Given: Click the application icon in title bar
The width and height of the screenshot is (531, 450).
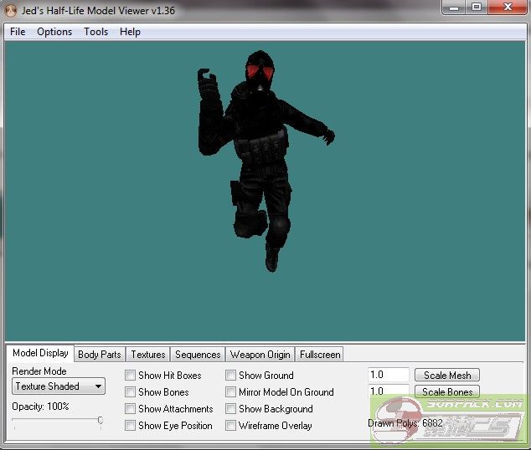Looking at the screenshot, I should pyautogui.click(x=11, y=11).
